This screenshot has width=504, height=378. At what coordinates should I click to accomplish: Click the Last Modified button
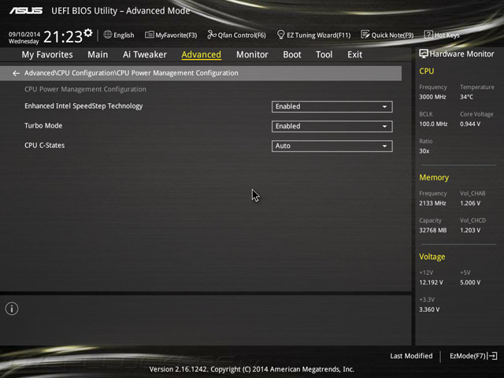tap(411, 356)
